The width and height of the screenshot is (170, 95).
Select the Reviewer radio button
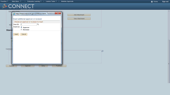pyautogui.click(x=21, y=30)
